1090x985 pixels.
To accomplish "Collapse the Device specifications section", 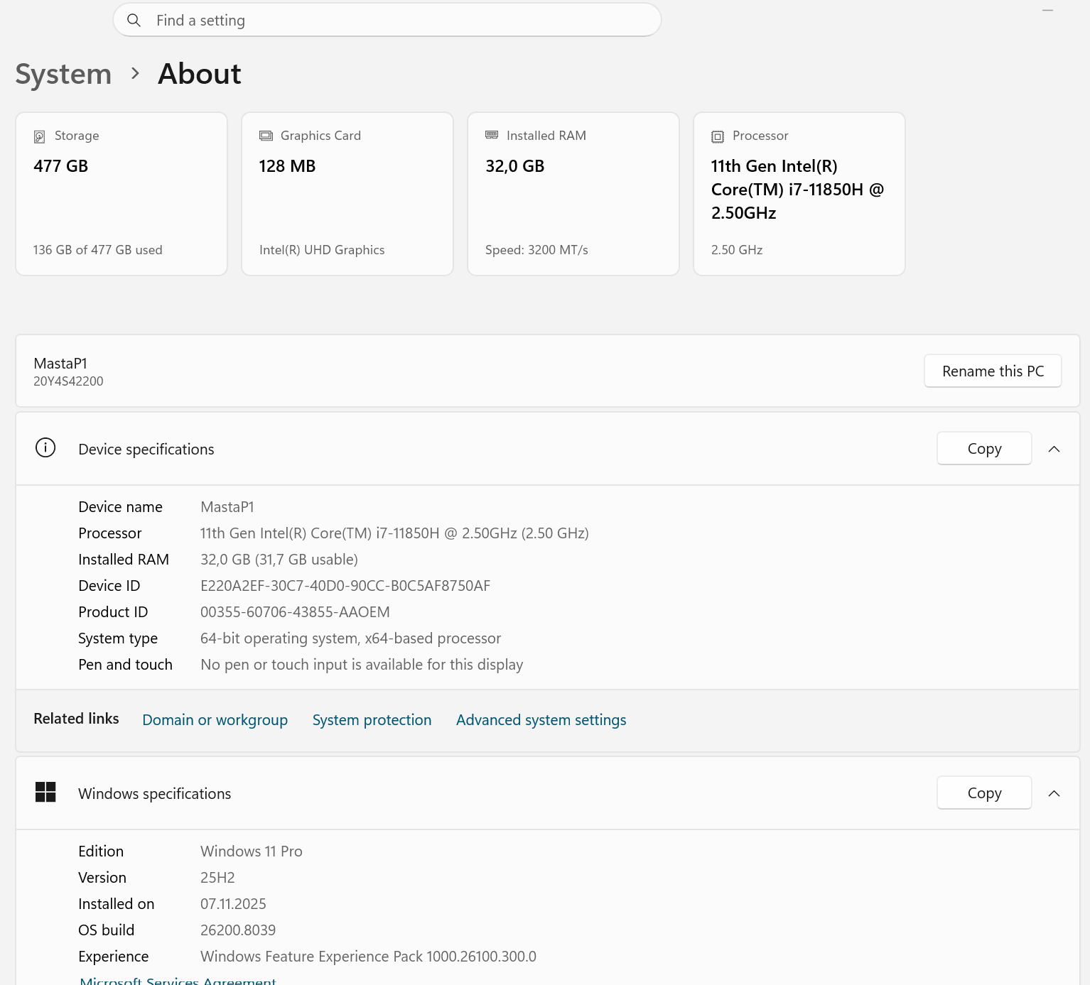I will [1054, 449].
